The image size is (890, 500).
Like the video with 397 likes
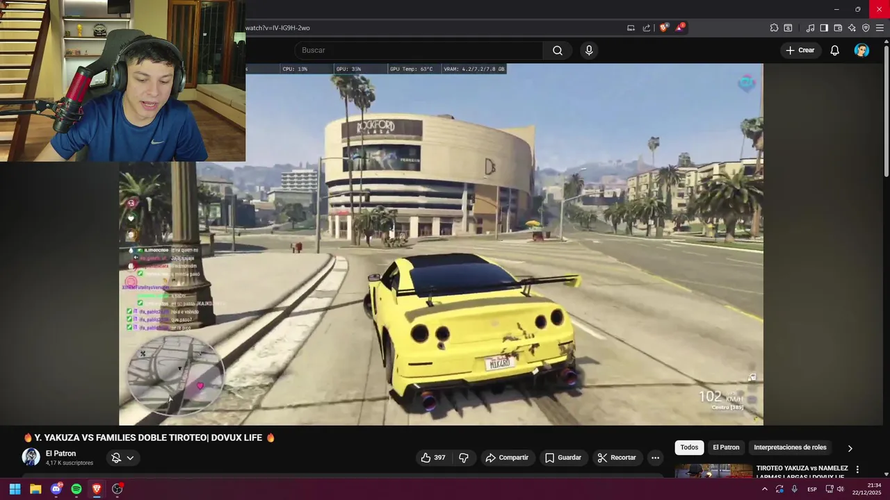434,458
